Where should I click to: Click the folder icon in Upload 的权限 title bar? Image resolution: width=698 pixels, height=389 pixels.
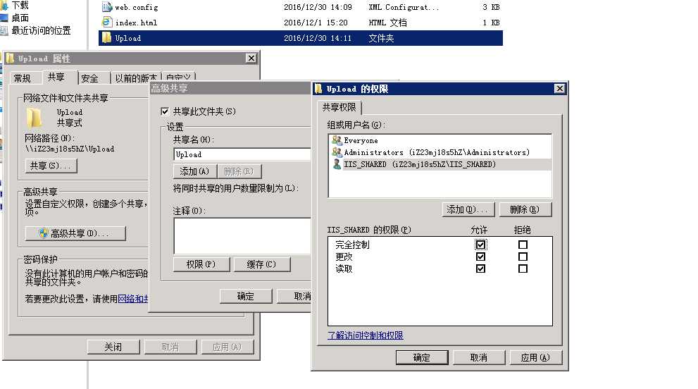pos(318,89)
